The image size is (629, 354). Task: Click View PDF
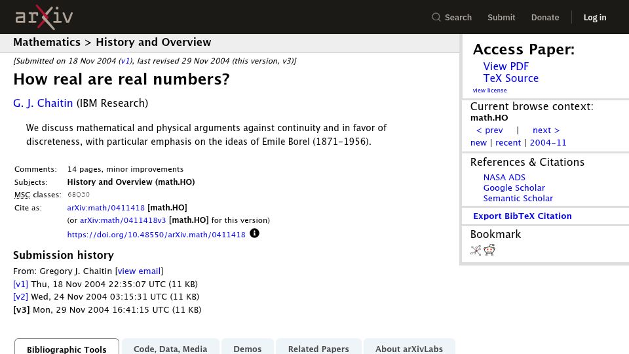[x=506, y=66]
